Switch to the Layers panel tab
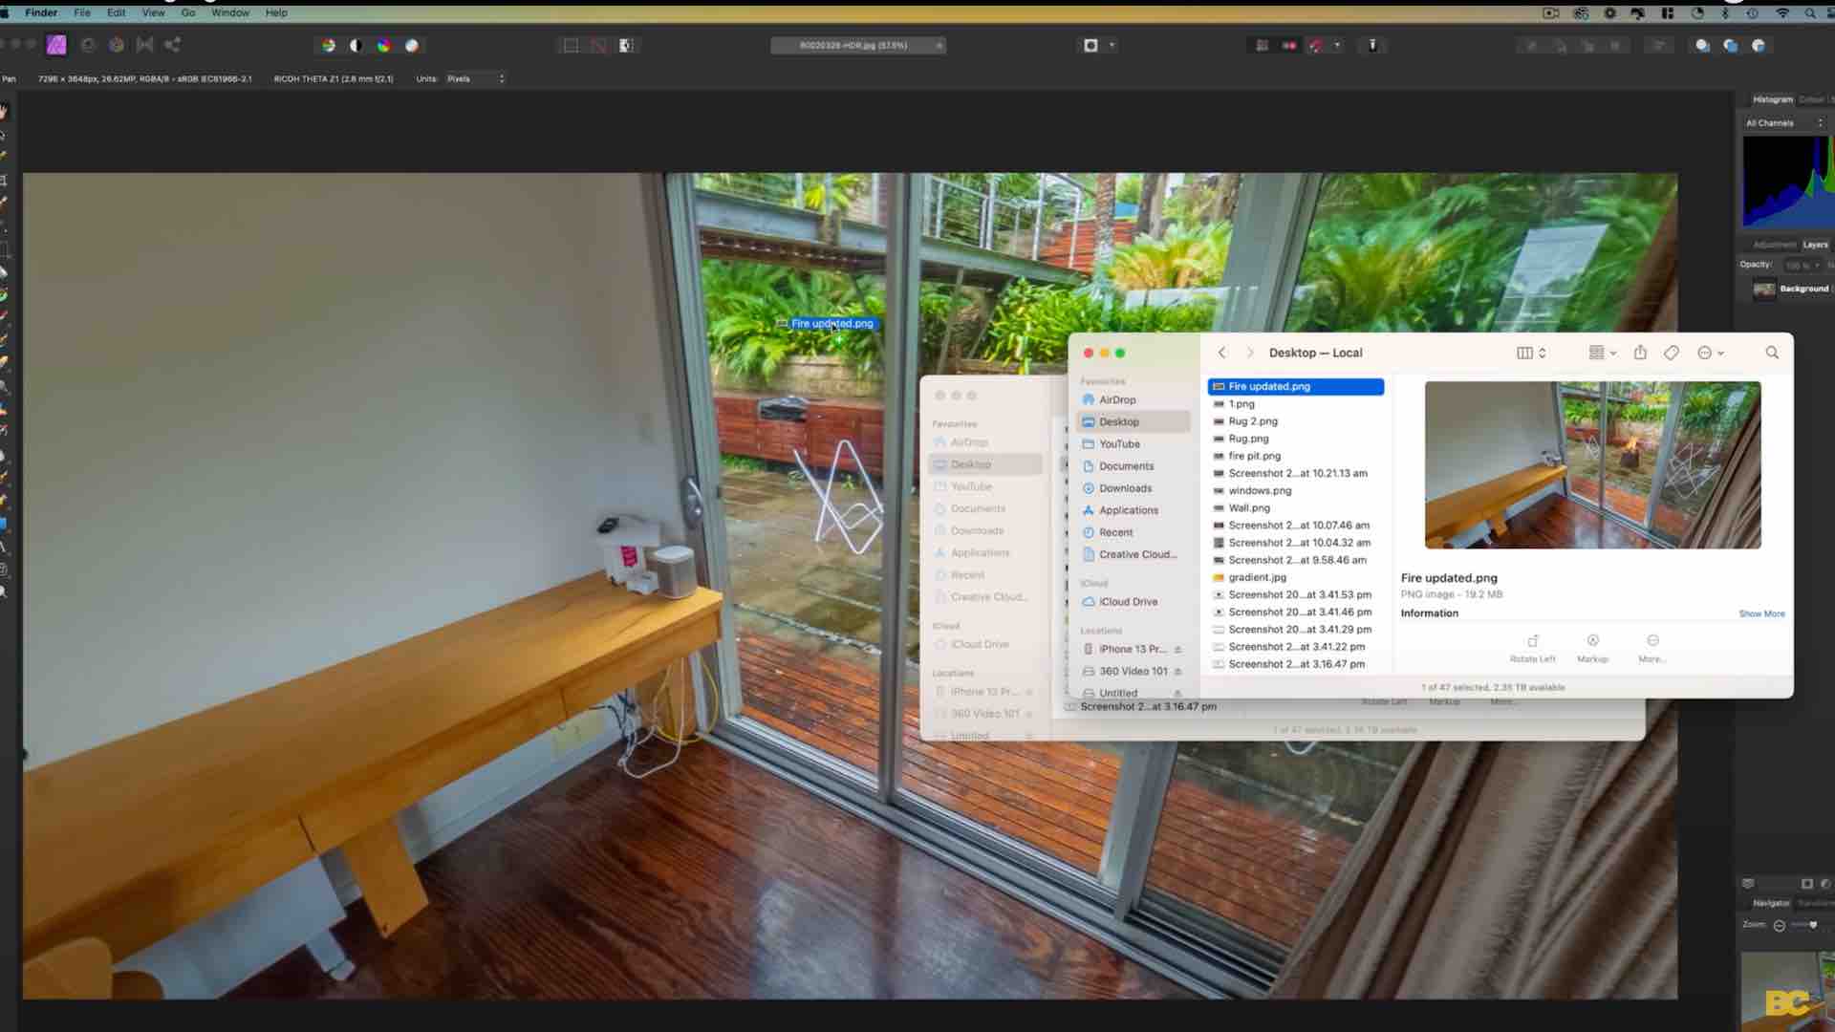The width and height of the screenshot is (1835, 1032). tap(1815, 245)
